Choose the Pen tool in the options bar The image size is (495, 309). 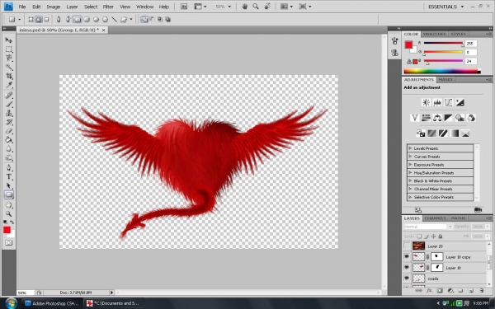point(59,20)
